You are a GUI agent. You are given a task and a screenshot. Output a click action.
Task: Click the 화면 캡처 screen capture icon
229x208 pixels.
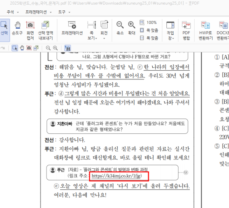tap(30, 28)
